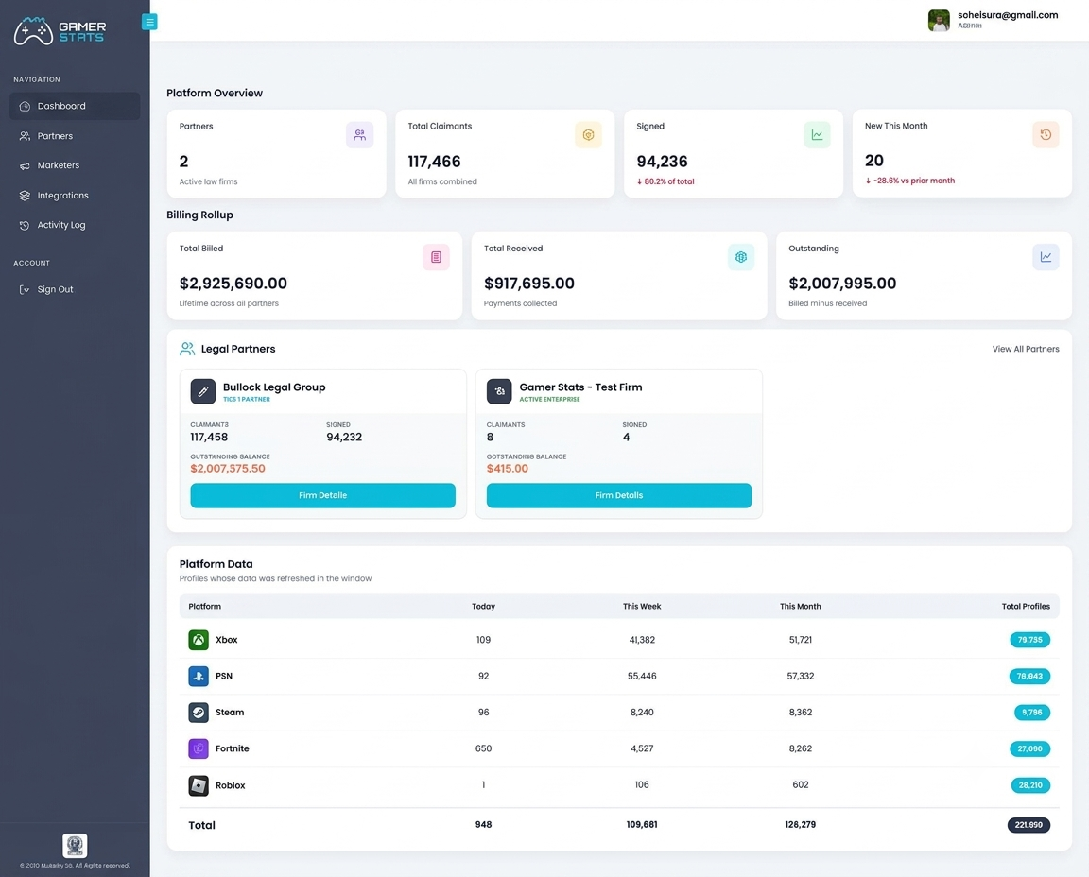Click the 80.2% of total indicator
This screenshot has height=877, width=1089.
[665, 181]
